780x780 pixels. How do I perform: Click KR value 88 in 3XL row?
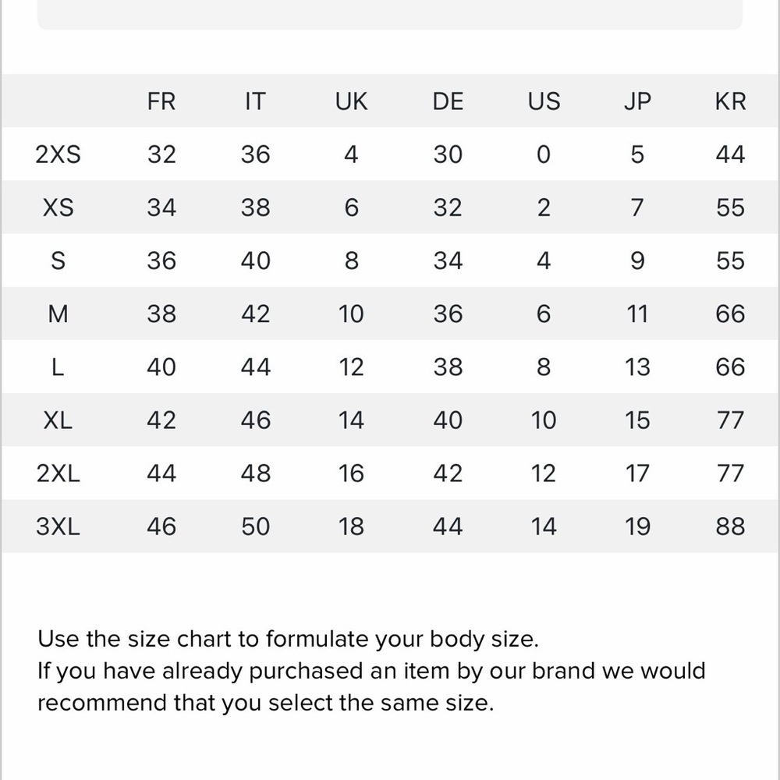(730, 526)
